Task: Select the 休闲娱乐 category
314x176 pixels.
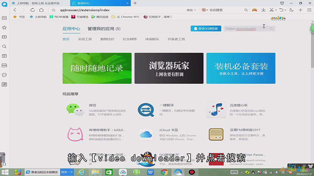Action: point(152,39)
